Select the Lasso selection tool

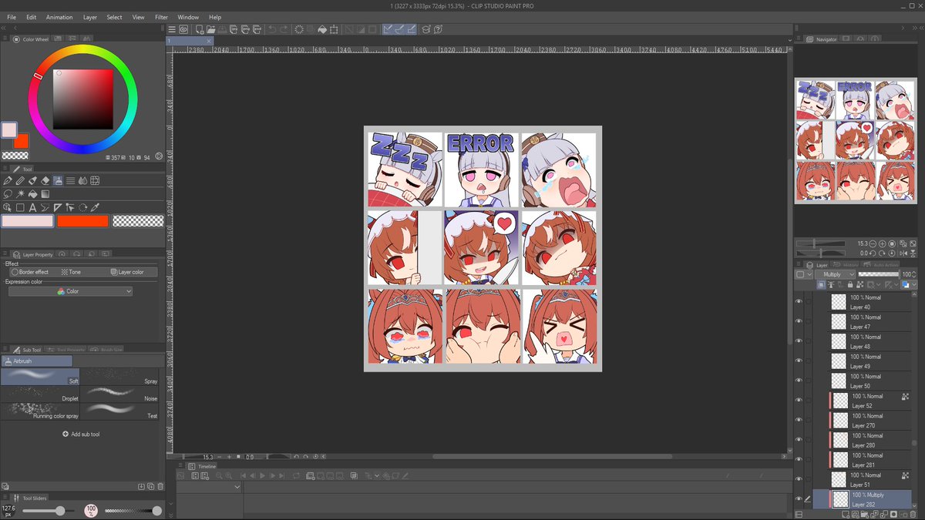point(8,194)
